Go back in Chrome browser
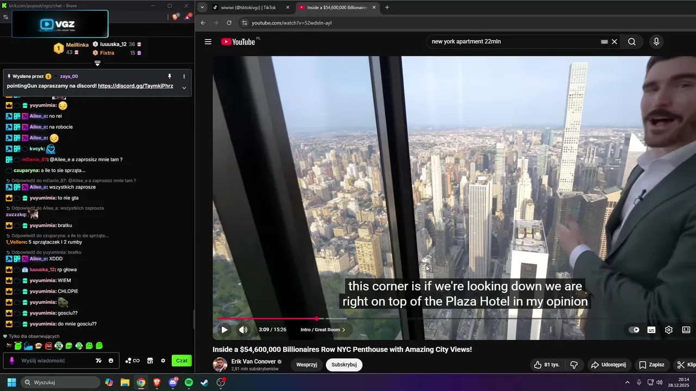The width and height of the screenshot is (696, 391). click(203, 23)
